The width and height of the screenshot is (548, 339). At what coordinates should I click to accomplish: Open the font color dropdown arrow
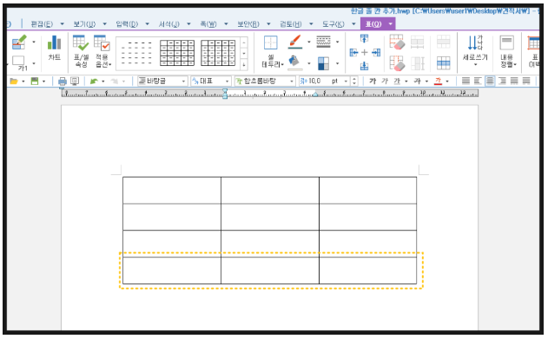pyautogui.click(x=447, y=81)
